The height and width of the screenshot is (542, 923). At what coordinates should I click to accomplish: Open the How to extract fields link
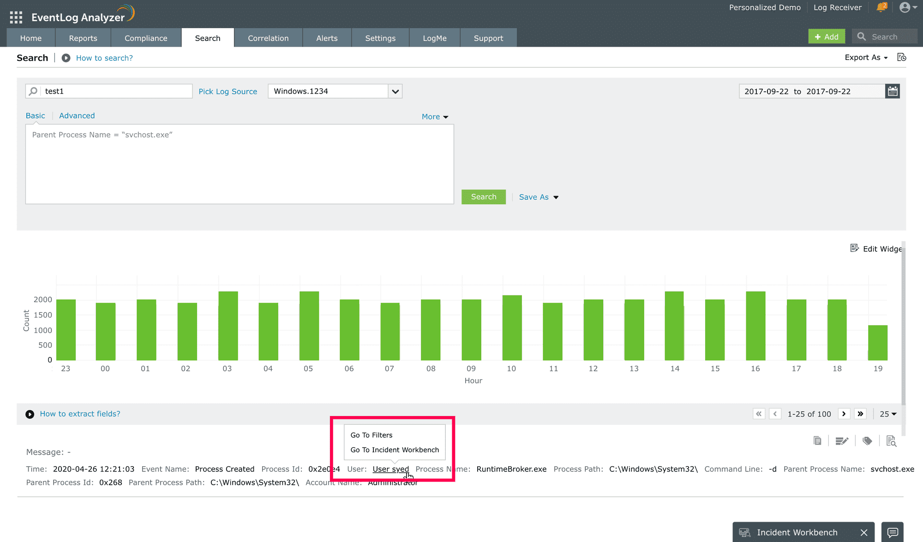(80, 414)
